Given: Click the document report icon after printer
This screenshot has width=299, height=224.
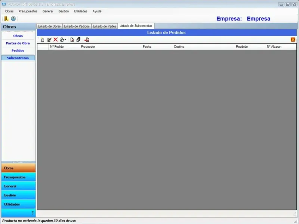Looking at the screenshot, I should (x=72, y=40).
